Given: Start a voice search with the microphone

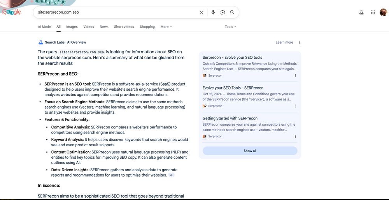Looking at the screenshot, I should click(x=213, y=12).
